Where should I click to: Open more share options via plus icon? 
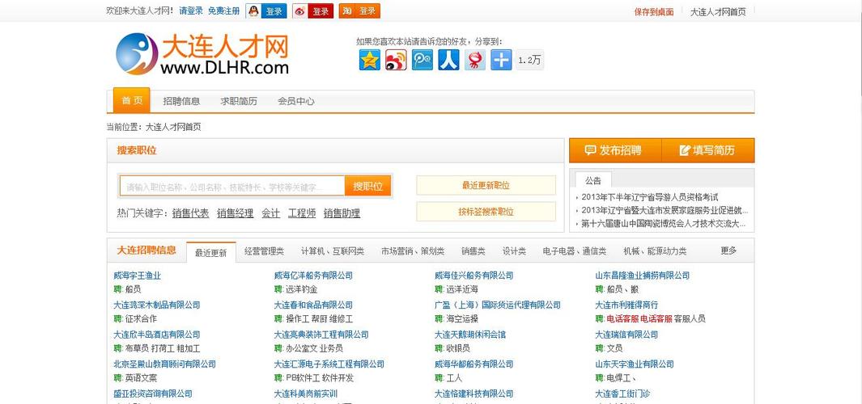click(x=501, y=60)
